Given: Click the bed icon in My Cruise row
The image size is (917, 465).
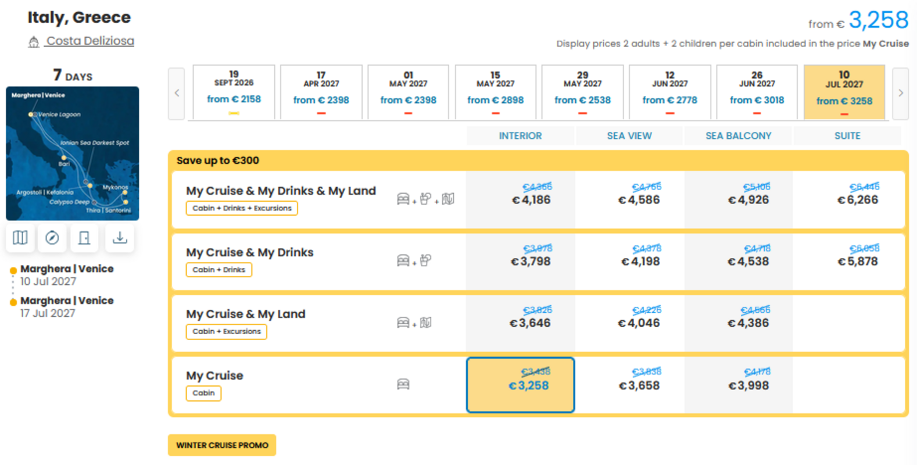Looking at the screenshot, I should [x=403, y=384].
